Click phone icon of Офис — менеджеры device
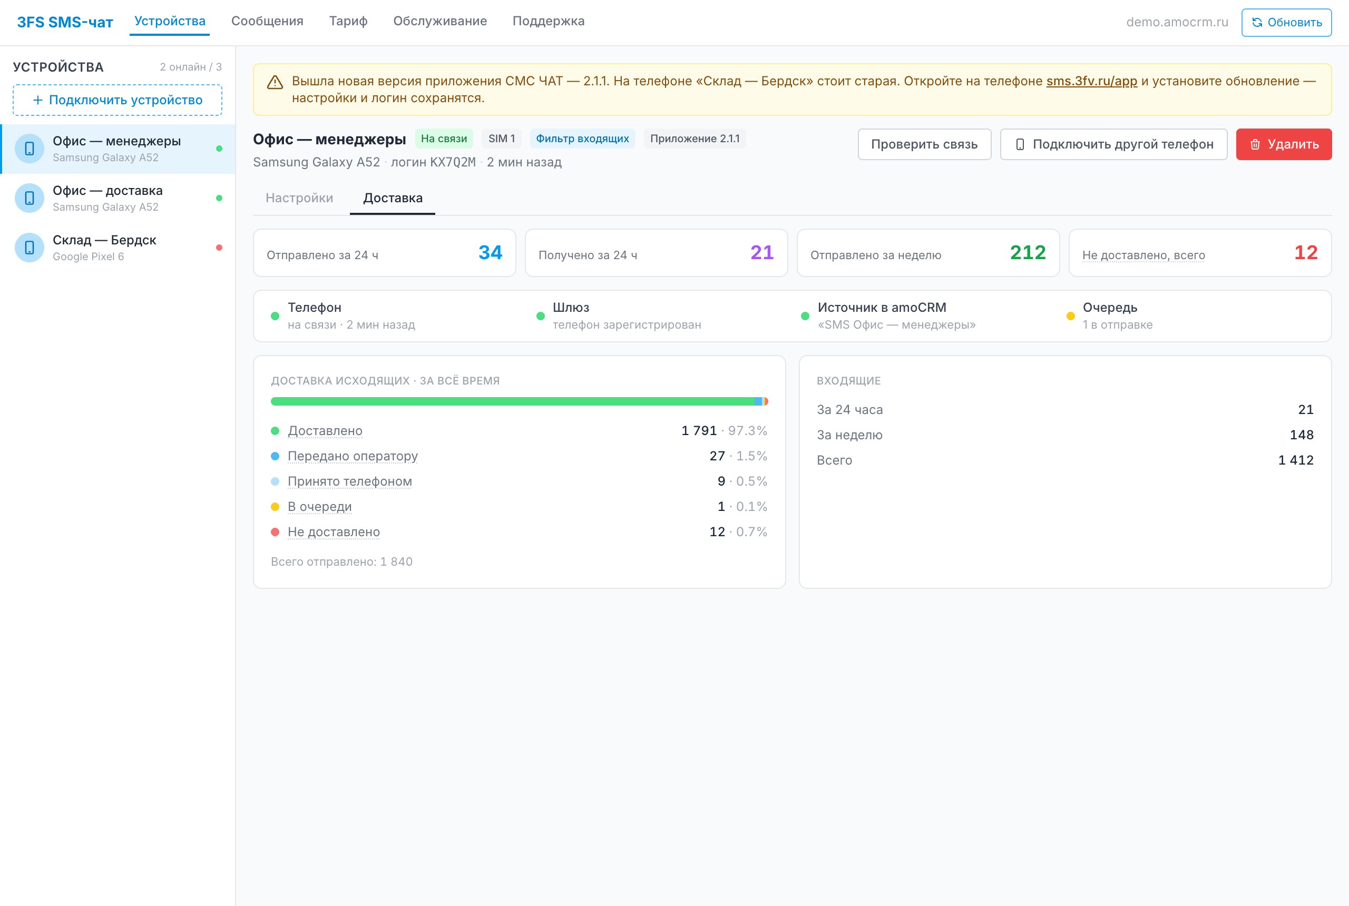Image resolution: width=1349 pixels, height=906 pixels. click(30, 149)
